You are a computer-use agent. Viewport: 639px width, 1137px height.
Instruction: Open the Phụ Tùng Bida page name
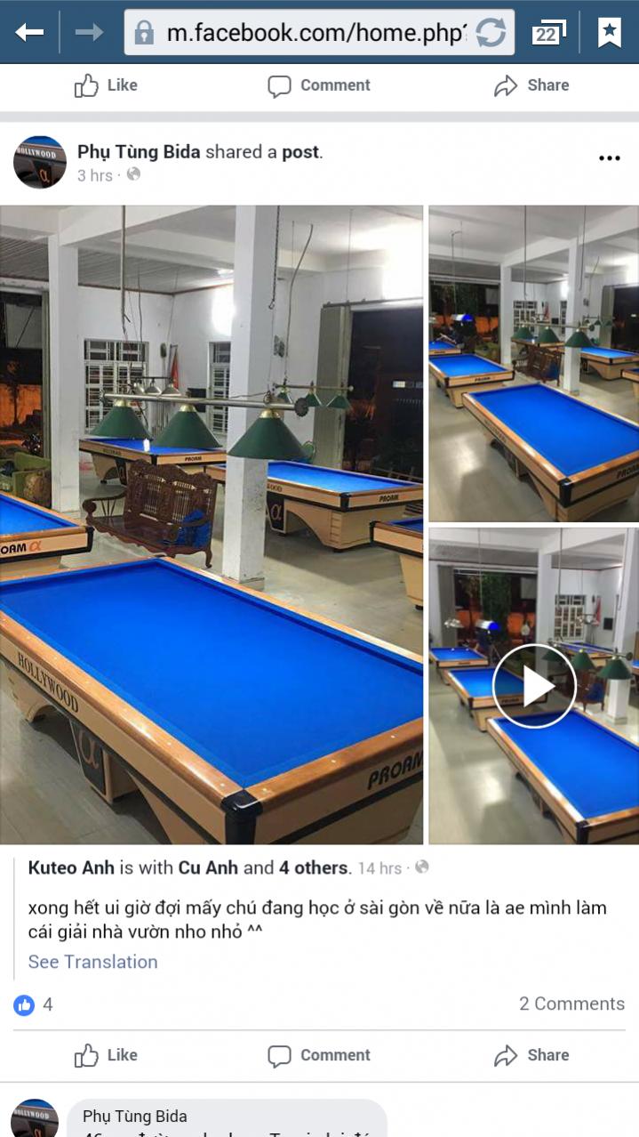tap(139, 151)
